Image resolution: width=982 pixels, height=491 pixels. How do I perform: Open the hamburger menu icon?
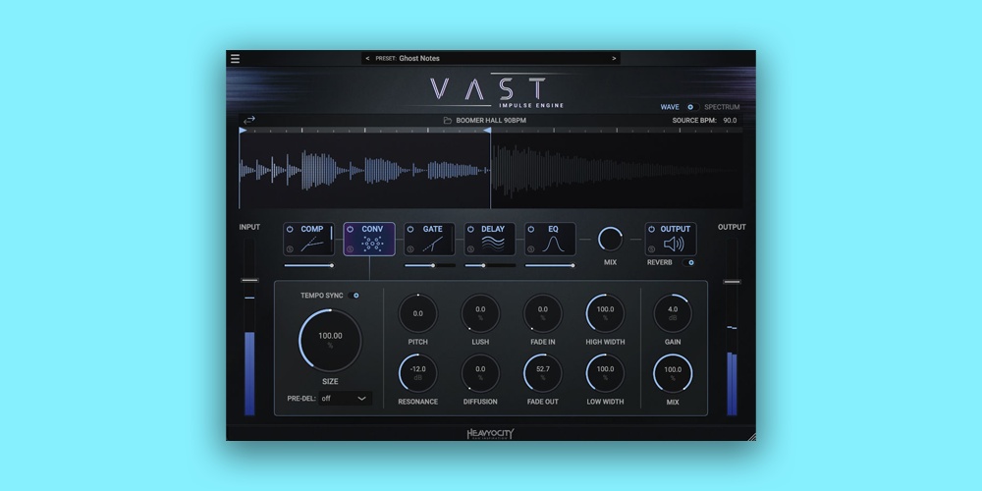[x=235, y=59]
